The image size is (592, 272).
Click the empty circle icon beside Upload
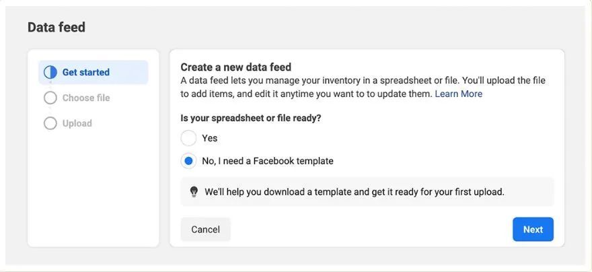pos(50,123)
